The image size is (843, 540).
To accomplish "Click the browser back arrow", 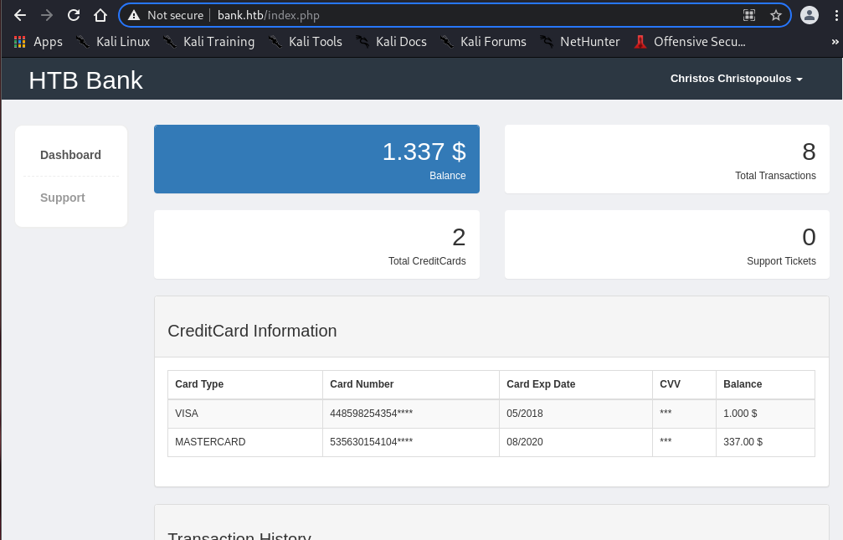I will click(x=20, y=15).
